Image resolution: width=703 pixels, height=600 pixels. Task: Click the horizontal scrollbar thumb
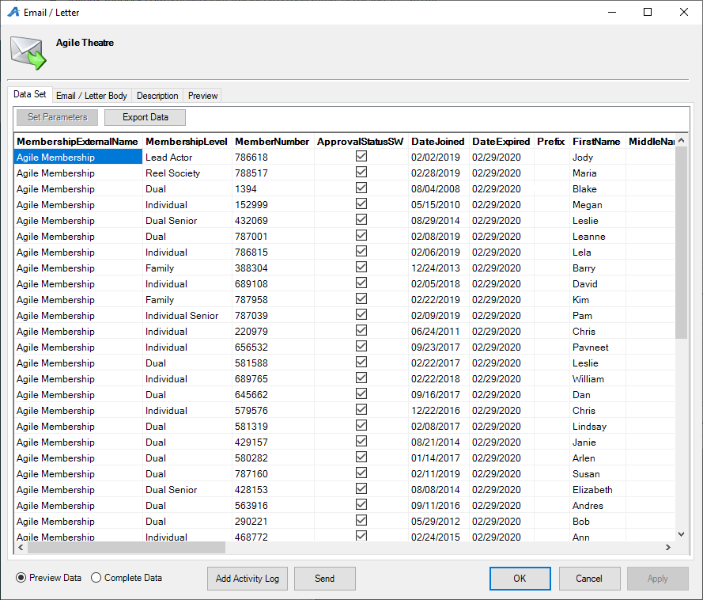click(127, 548)
